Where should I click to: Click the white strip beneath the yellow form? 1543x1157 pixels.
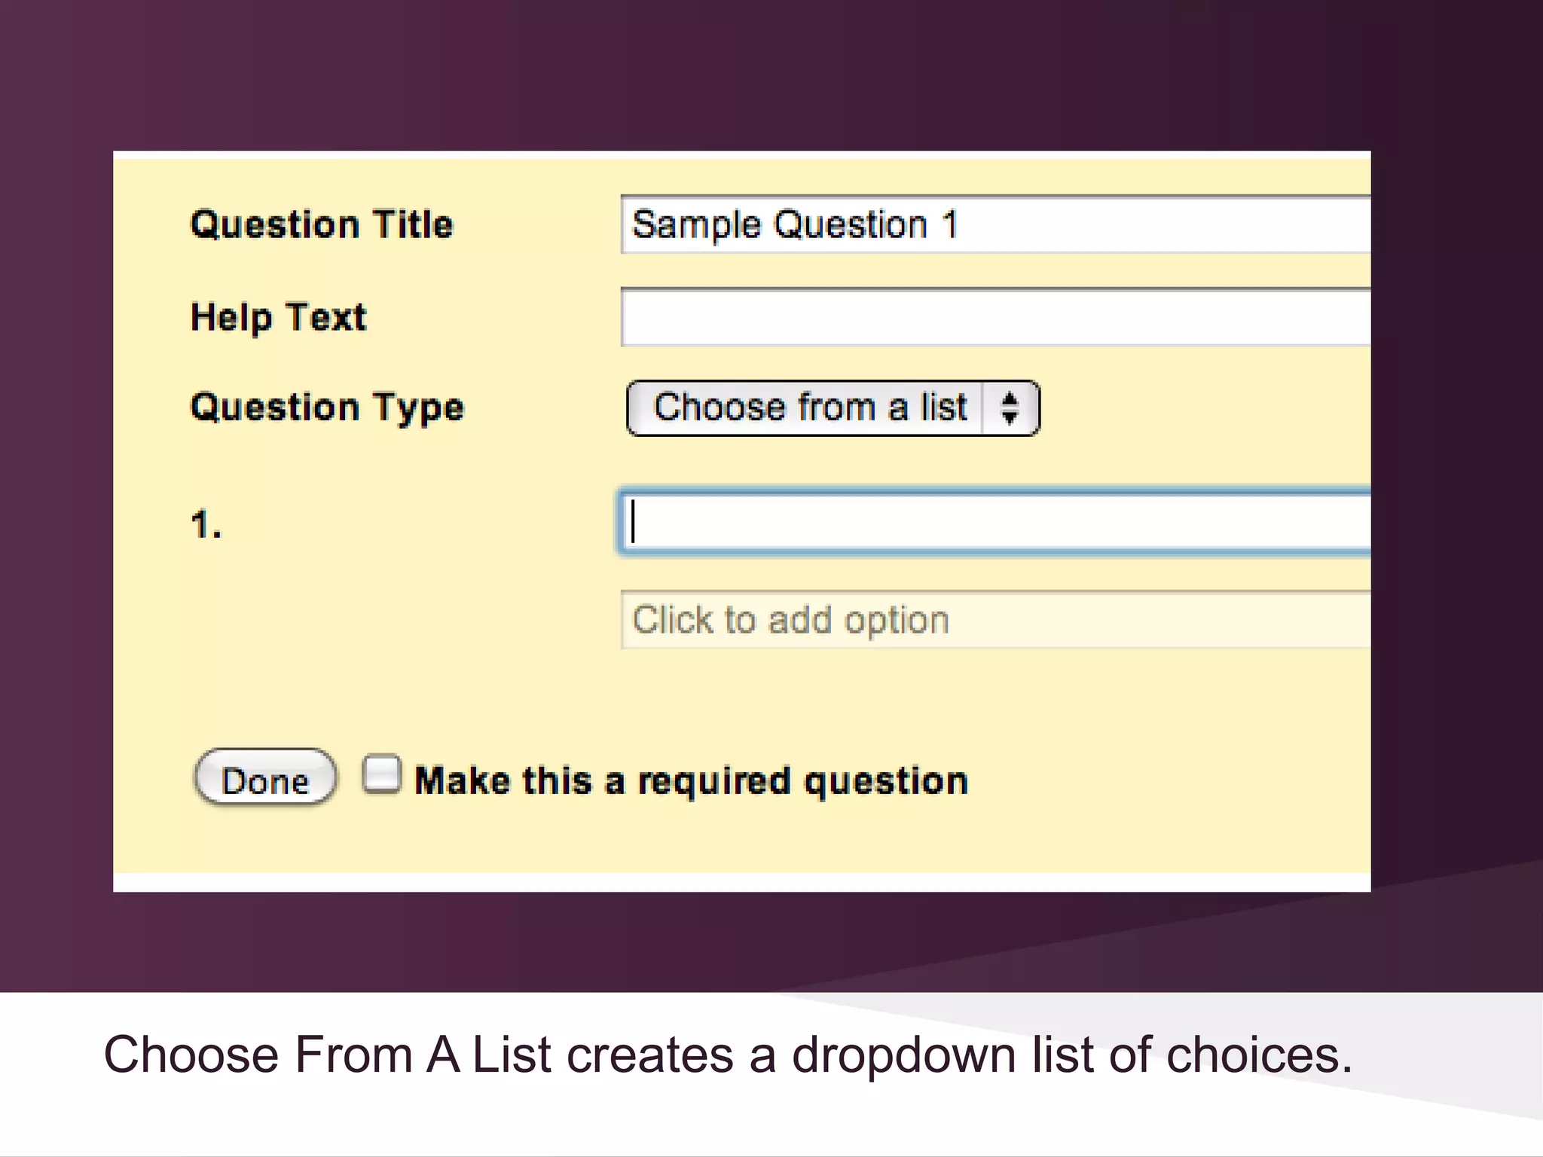pos(741,882)
